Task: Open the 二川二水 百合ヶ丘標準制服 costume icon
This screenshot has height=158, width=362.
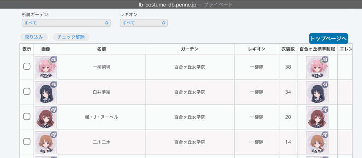Action: point(317,142)
